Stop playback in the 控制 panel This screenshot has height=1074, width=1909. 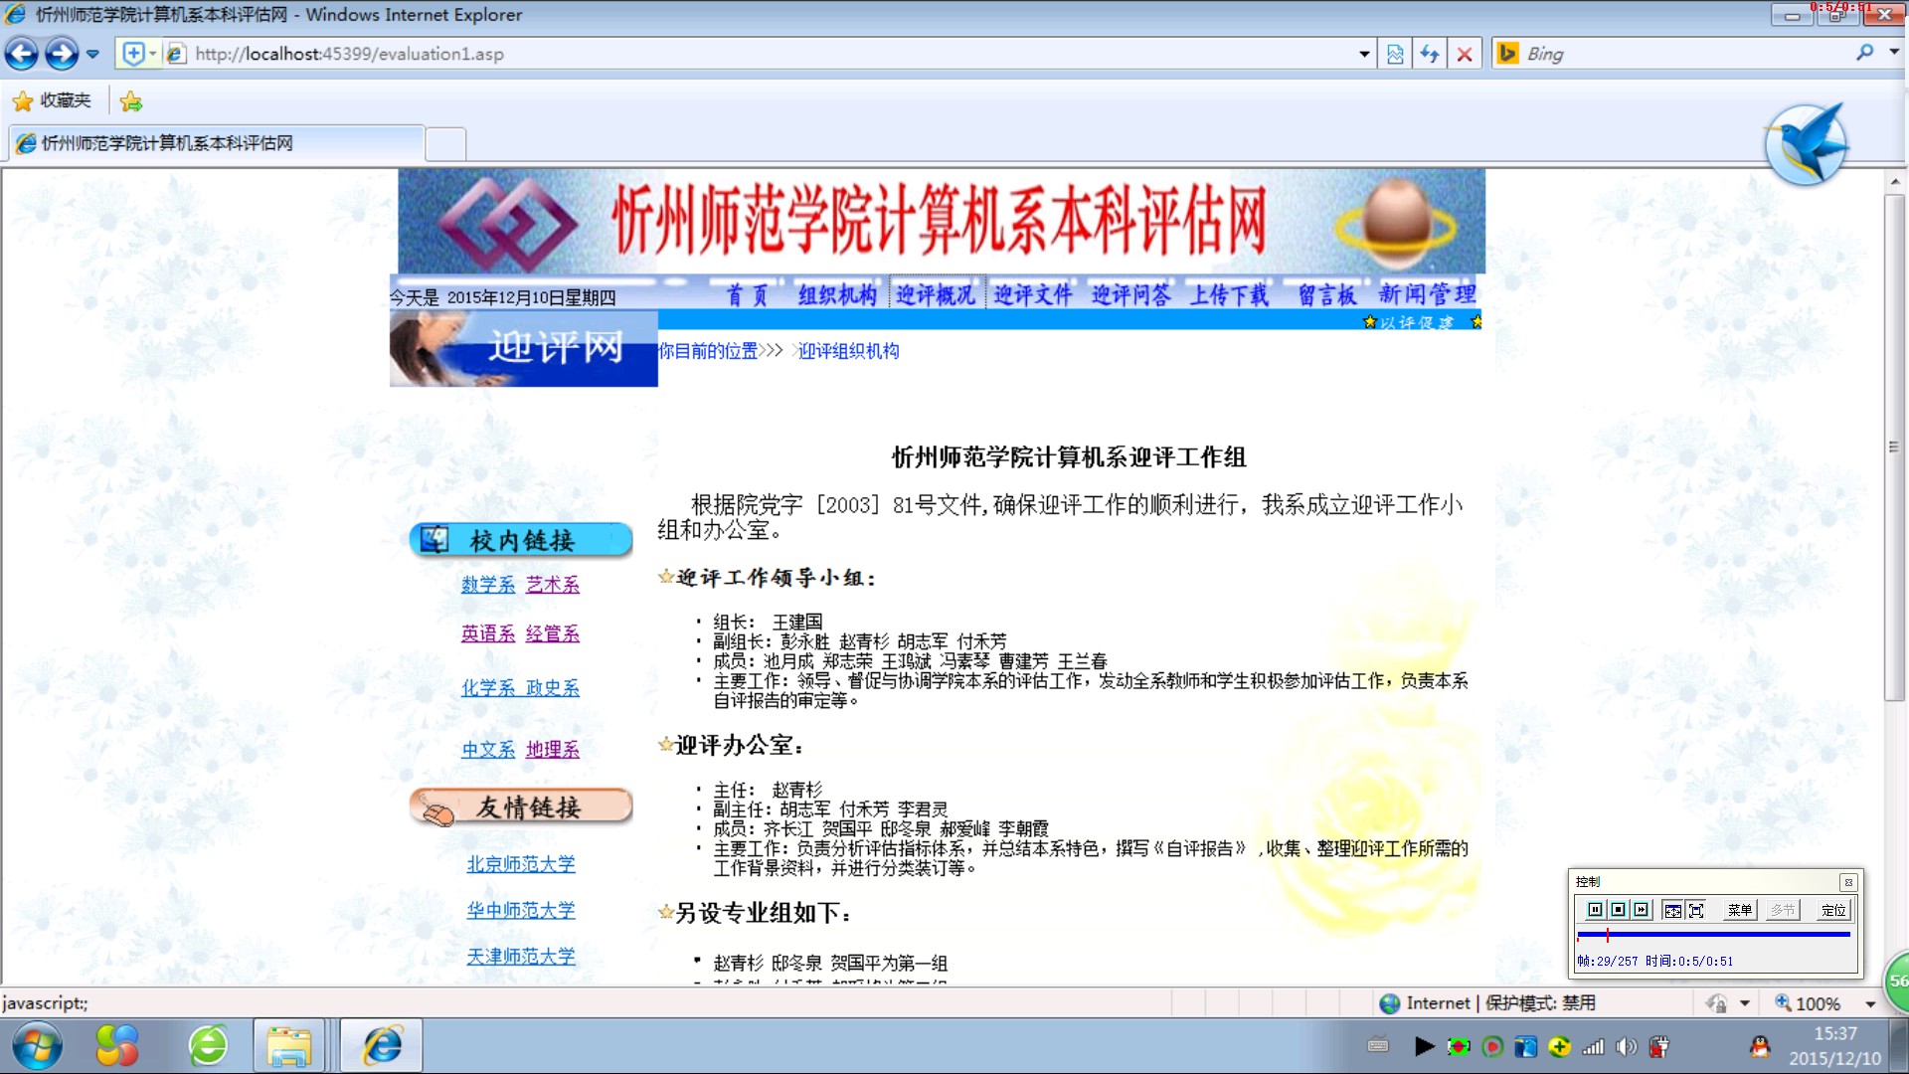tap(1618, 910)
